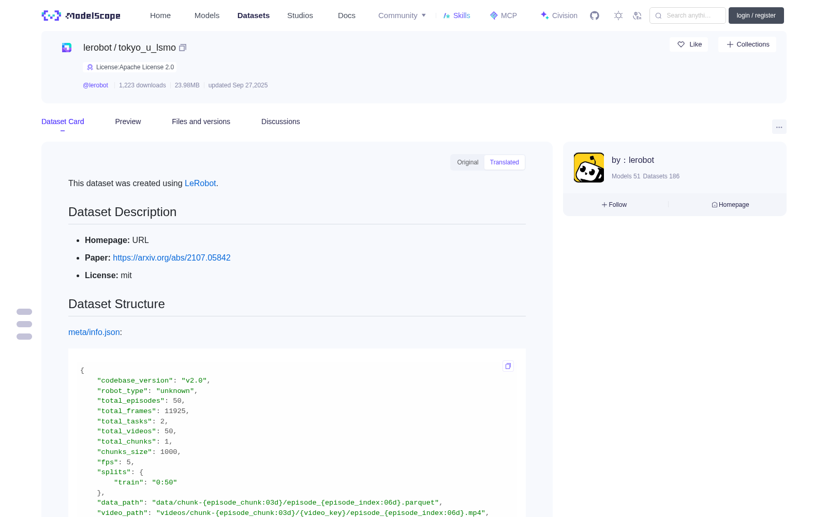Image resolution: width=828 pixels, height=517 pixels.
Task: Switch to Translated text view
Action: [x=505, y=162]
